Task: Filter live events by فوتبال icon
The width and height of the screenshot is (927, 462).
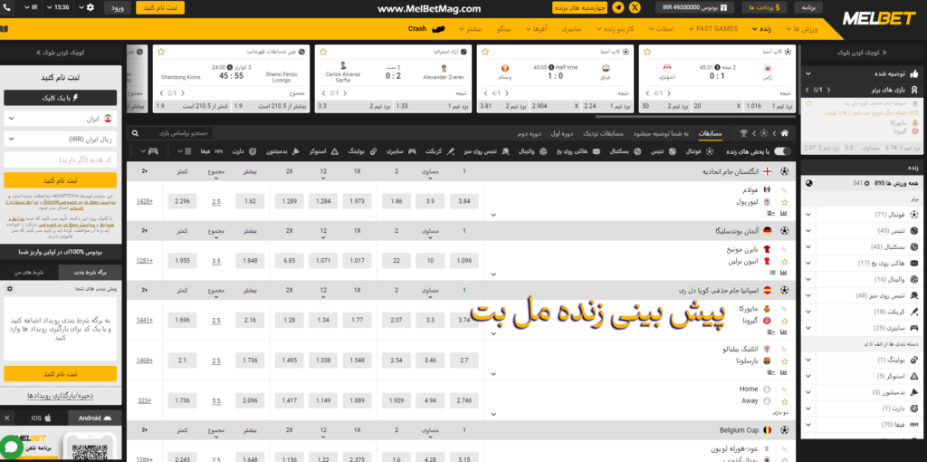Action: [x=712, y=151]
